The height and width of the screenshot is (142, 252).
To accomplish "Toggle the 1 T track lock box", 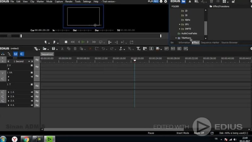I will pos(32,84).
